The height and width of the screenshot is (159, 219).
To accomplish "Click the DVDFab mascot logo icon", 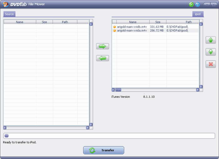I will pos(5,4).
